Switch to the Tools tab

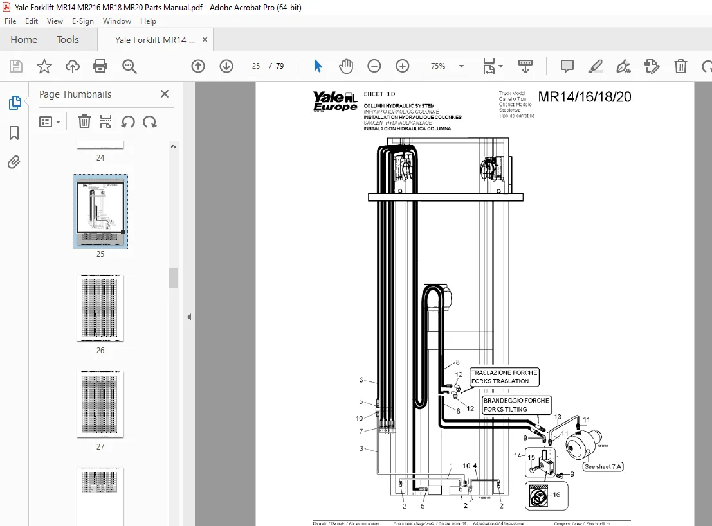point(68,39)
